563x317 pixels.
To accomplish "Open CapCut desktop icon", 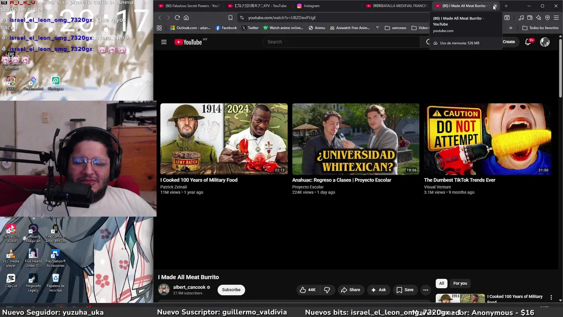I will coord(11,280).
